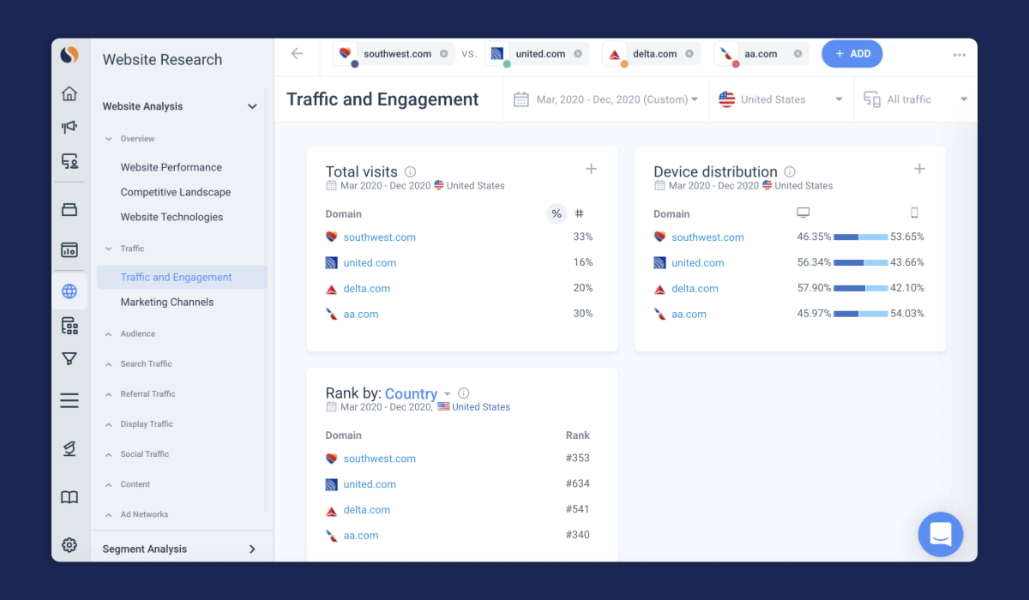Remove united.com from comparison

click(x=578, y=54)
